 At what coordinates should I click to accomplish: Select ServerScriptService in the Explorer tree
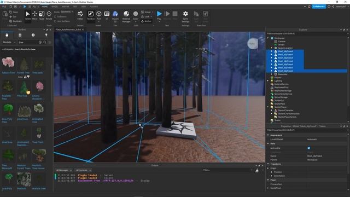pyautogui.click(x=283, y=94)
